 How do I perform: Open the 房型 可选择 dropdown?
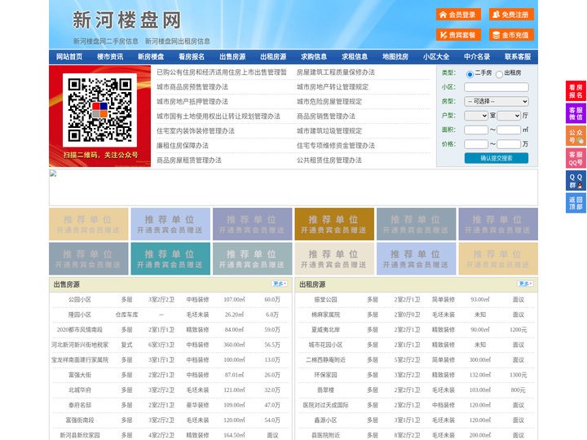tap(497, 101)
